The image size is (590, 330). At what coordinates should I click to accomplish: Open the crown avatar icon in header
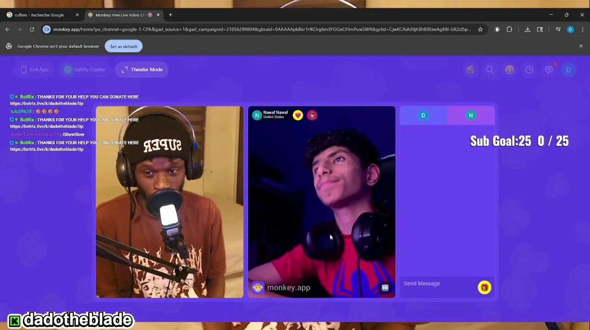509,70
